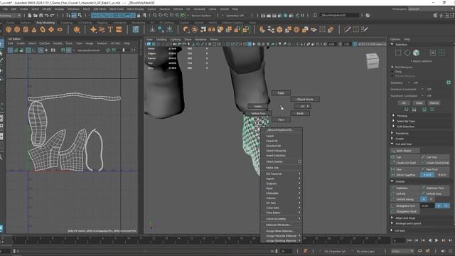Click the Optimize button in Unfold section

pos(405,188)
